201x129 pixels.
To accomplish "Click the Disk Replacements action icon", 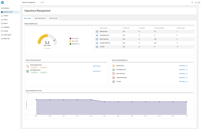I will click(27, 71).
